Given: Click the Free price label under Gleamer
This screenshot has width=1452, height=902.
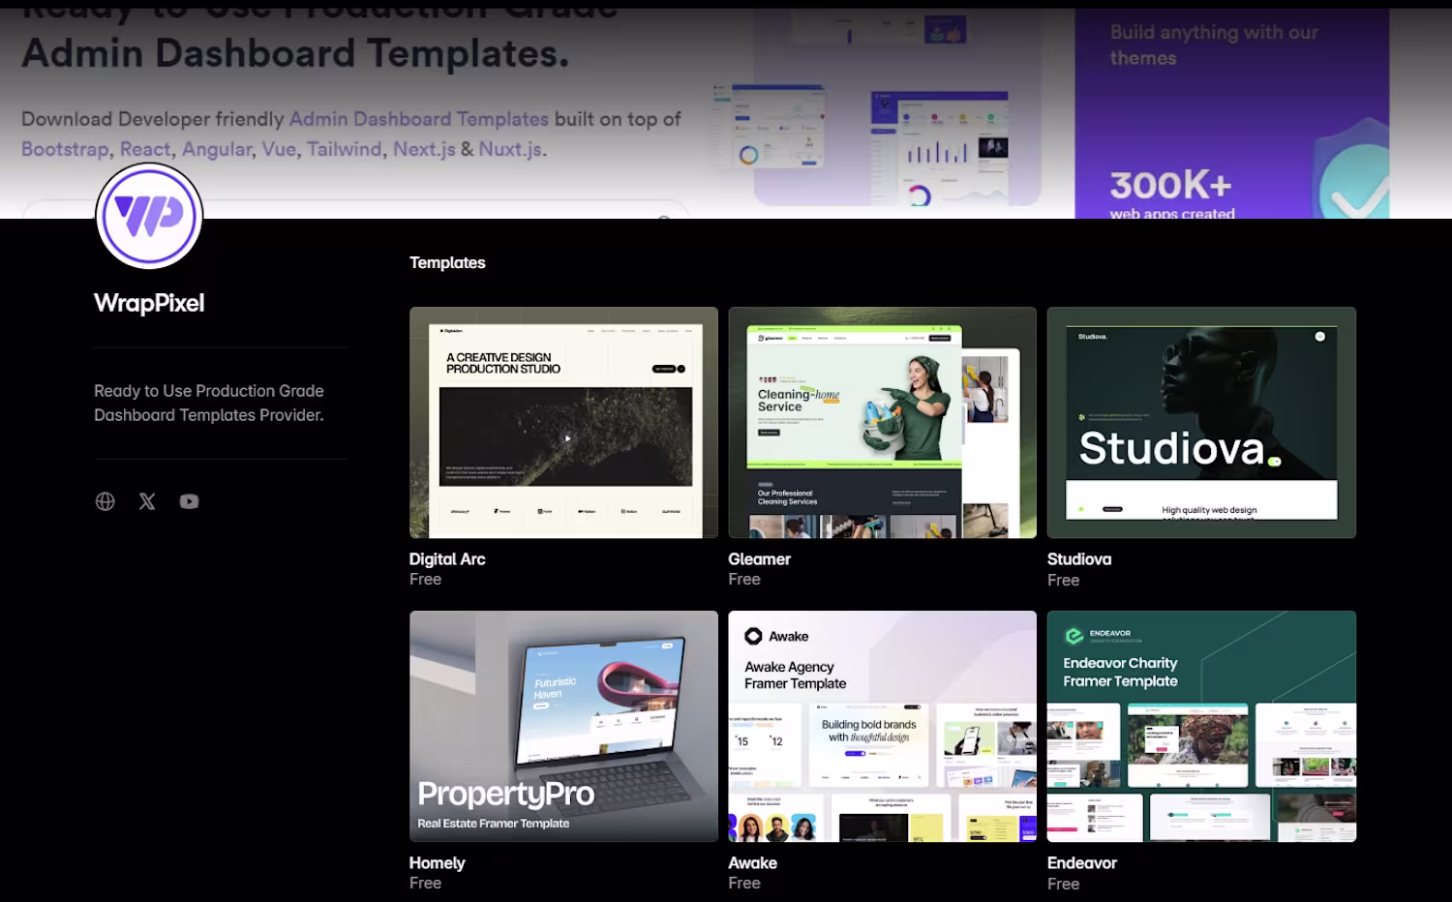Looking at the screenshot, I should tap(744, 580).
